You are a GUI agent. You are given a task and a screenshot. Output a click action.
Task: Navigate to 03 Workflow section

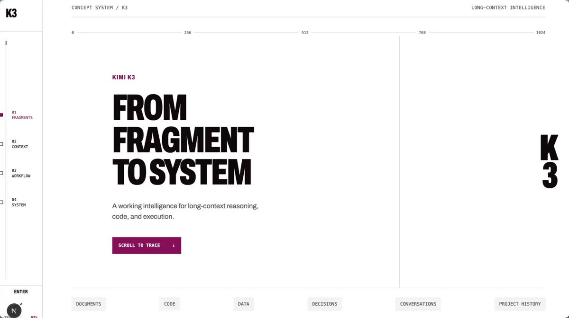pyautogui.click(x=21, y=173)
